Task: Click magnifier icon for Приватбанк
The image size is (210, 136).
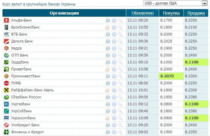Action: click(120, 69)
